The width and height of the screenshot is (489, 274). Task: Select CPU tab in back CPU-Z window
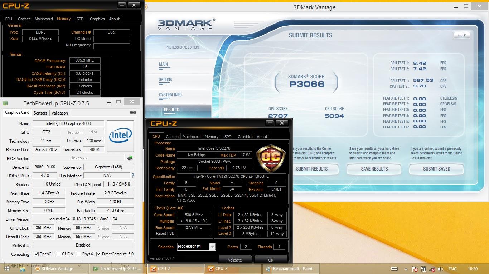pos(8,19)
